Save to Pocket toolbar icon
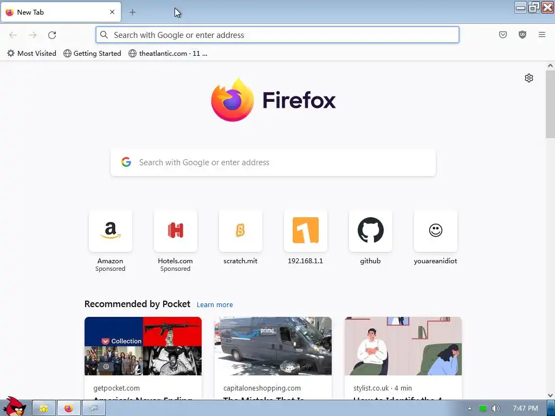The width and height of the screenshot is (555, 416). 503,35
